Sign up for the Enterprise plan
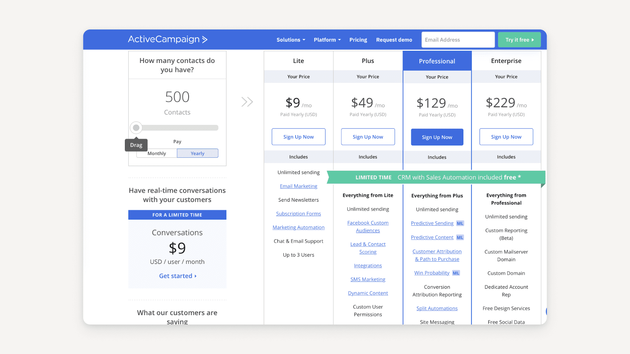The image size is (630, 354). tap(506, 137)
